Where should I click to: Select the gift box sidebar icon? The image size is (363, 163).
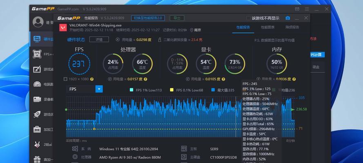pos(37,159)
